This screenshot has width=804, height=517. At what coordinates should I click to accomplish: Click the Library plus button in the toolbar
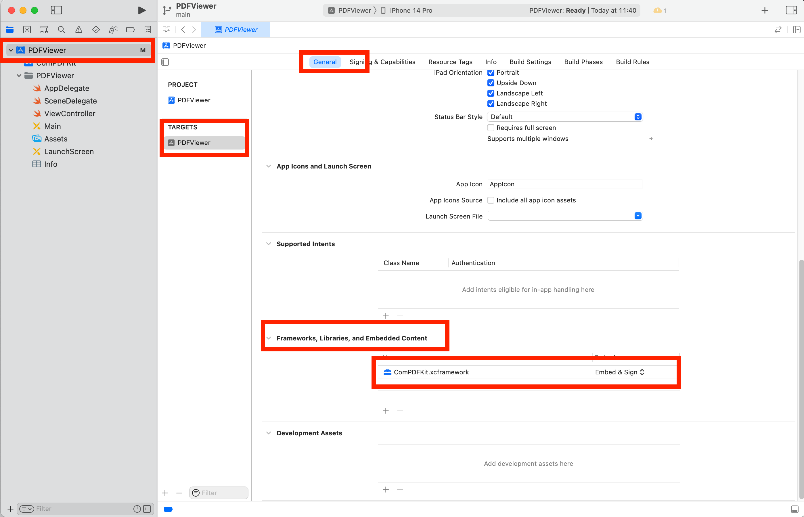point(764,10)
